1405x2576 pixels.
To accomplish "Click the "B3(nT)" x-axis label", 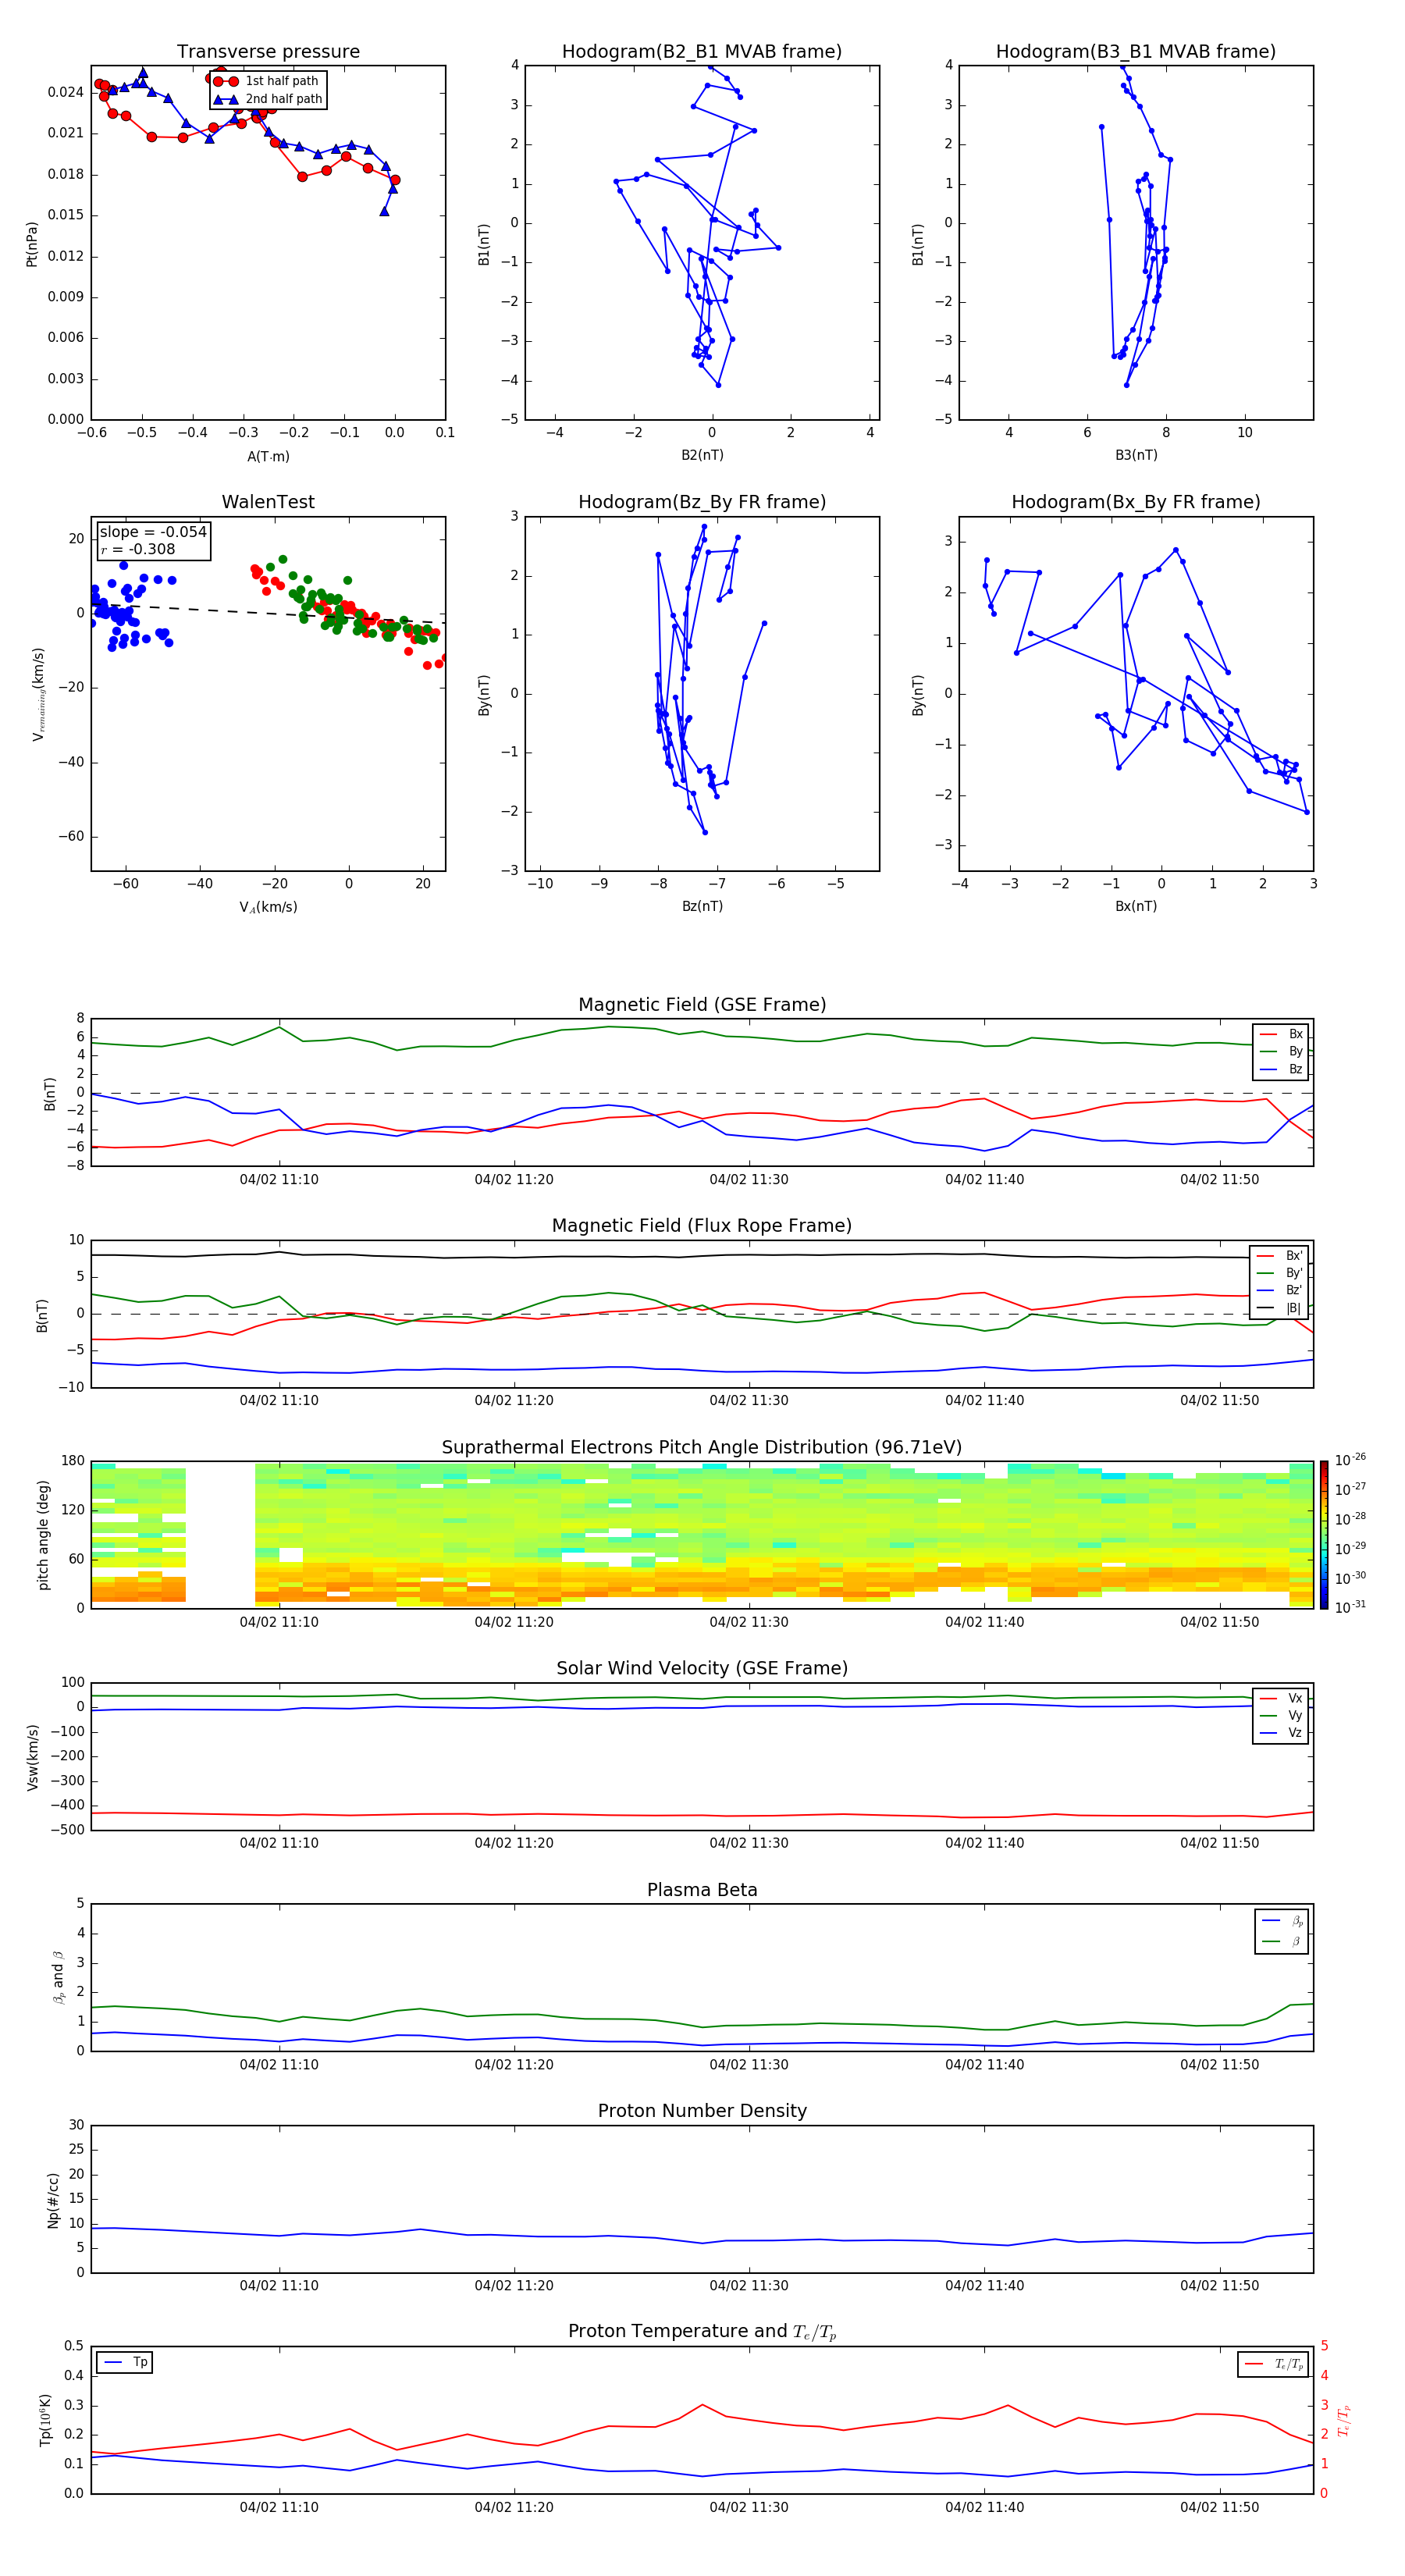I will point(1136,455).
